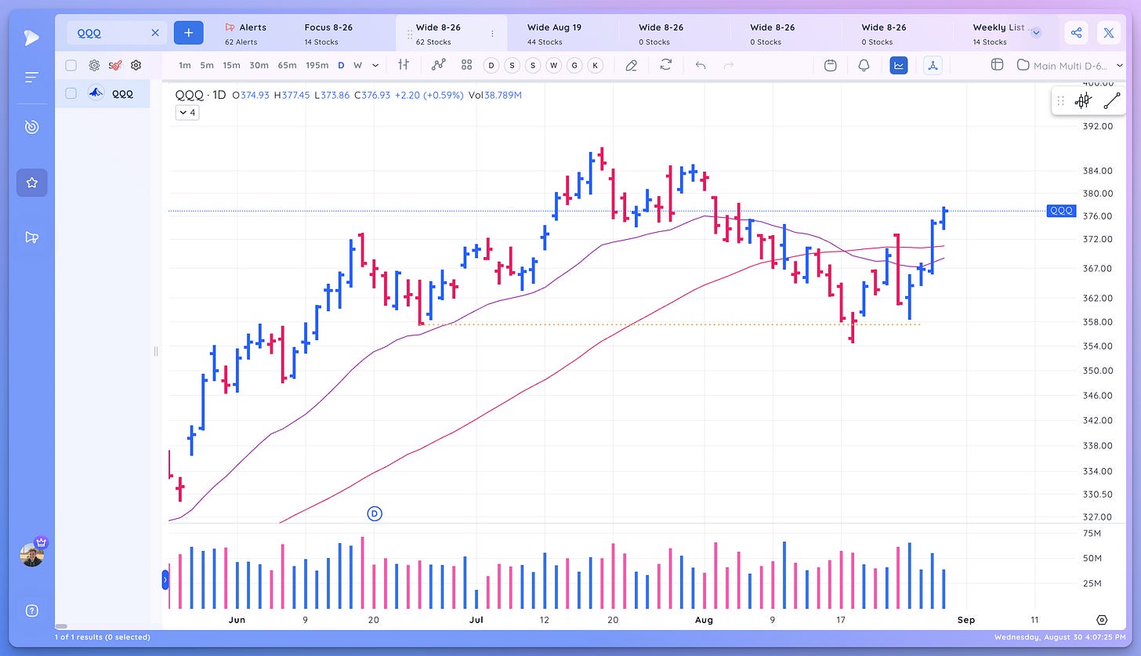Screen dimensions: 1141x656
Task: Open the sidebar menu lines icon
Action: click(31, 77)
